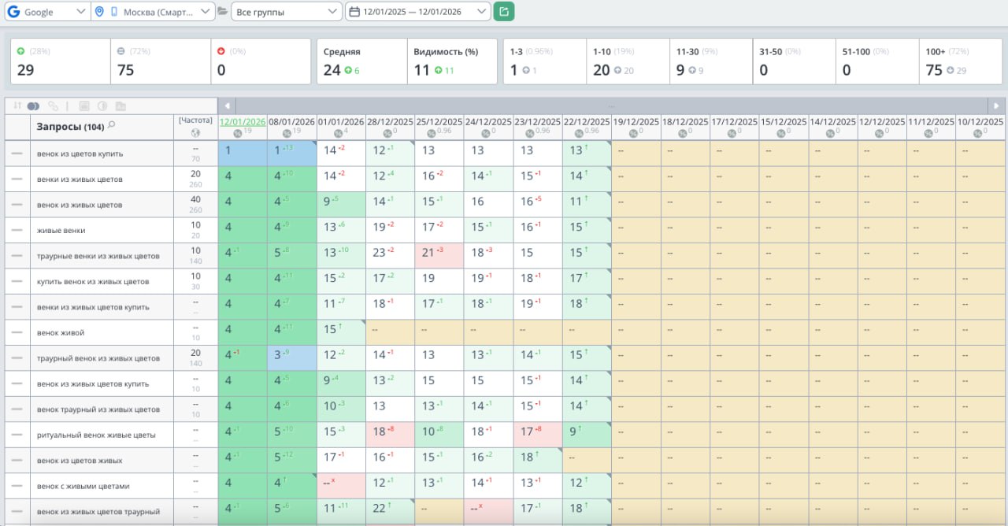Click the link chain icon in table toolbar
The width and height of the screenshot is (1008, 526).
click(x=54, y=106)
